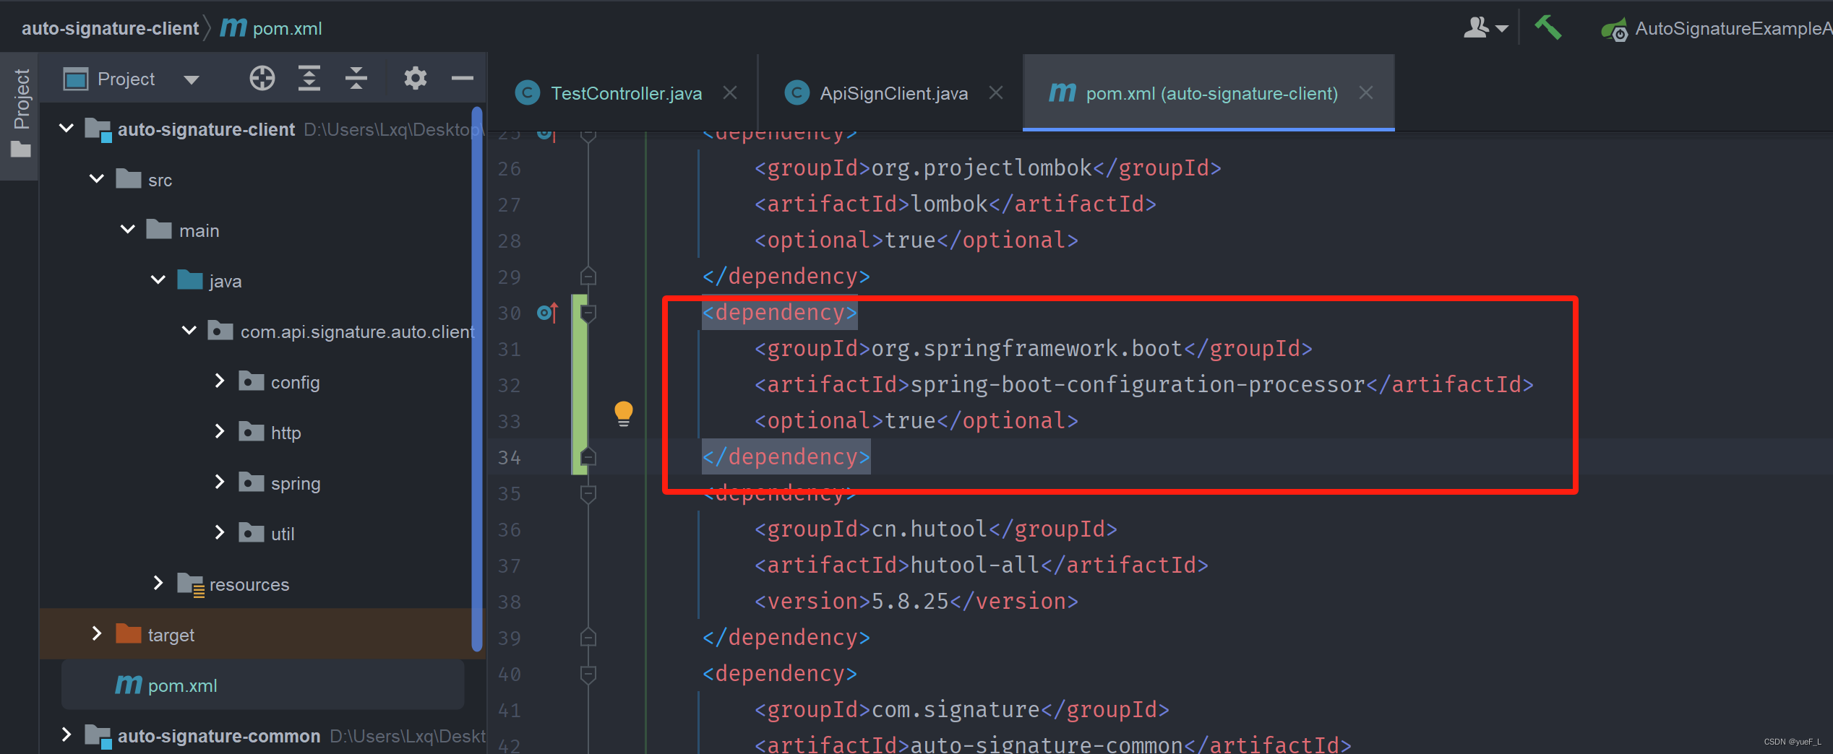Image resolution: width=1833 pixels, height=754 pixels.
Task: Click the intention bulb beside line 33
Action: [623, 413]
